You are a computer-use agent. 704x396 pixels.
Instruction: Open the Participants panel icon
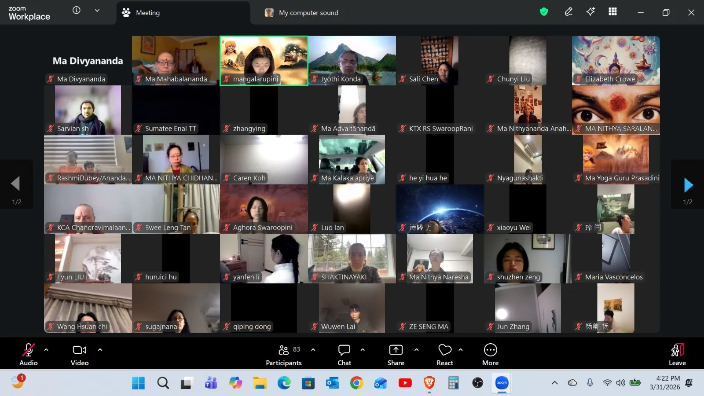coord(284,350)
